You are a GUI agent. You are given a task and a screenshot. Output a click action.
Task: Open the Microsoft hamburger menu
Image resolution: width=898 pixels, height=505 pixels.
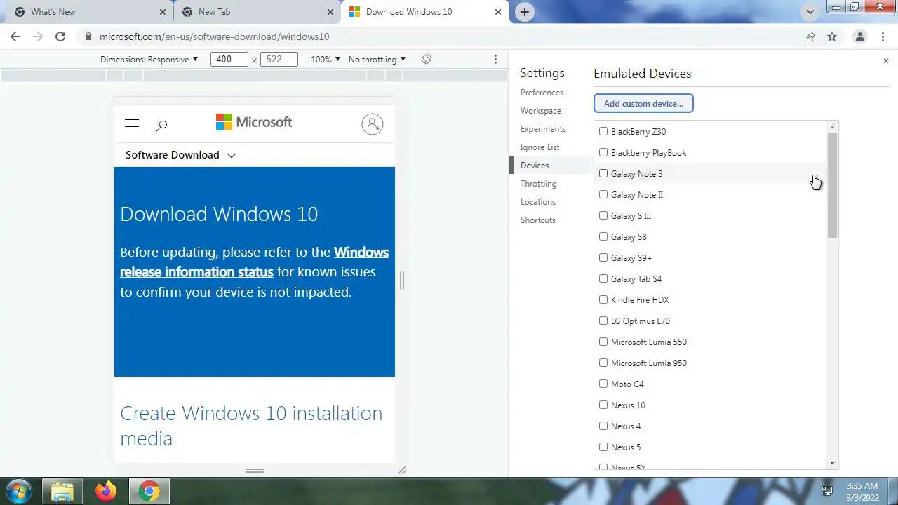click(132, 123)
